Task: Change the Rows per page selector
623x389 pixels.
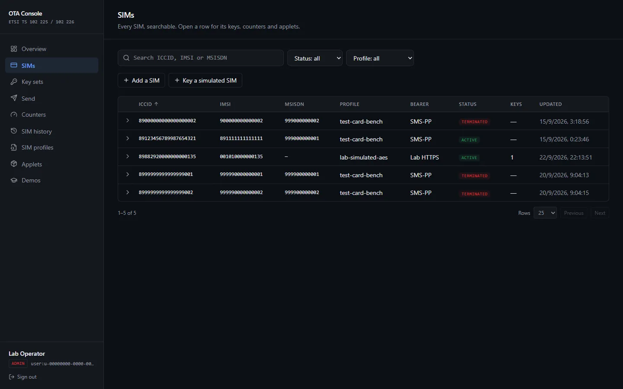Action: click(545, 213)
